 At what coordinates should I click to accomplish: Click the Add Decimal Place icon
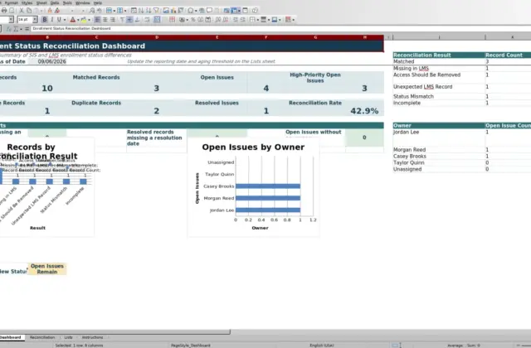(218, 20)
